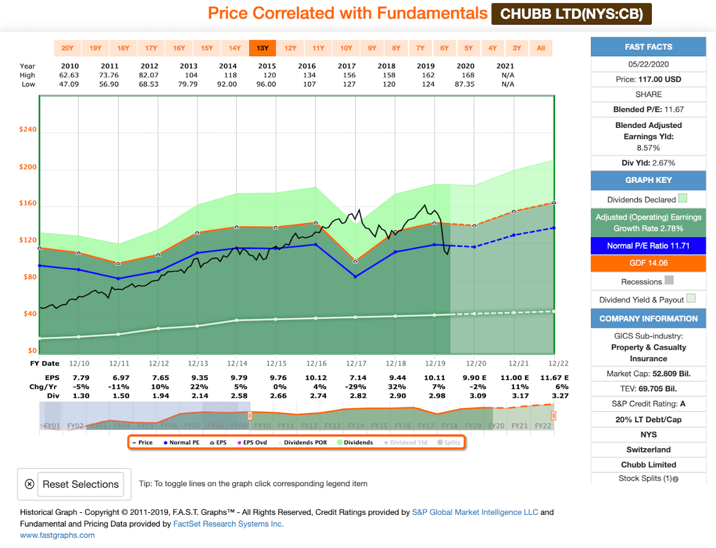Click the 20% LT Debt/Cap text
This screenshot has width=716, height=548.
648,420
